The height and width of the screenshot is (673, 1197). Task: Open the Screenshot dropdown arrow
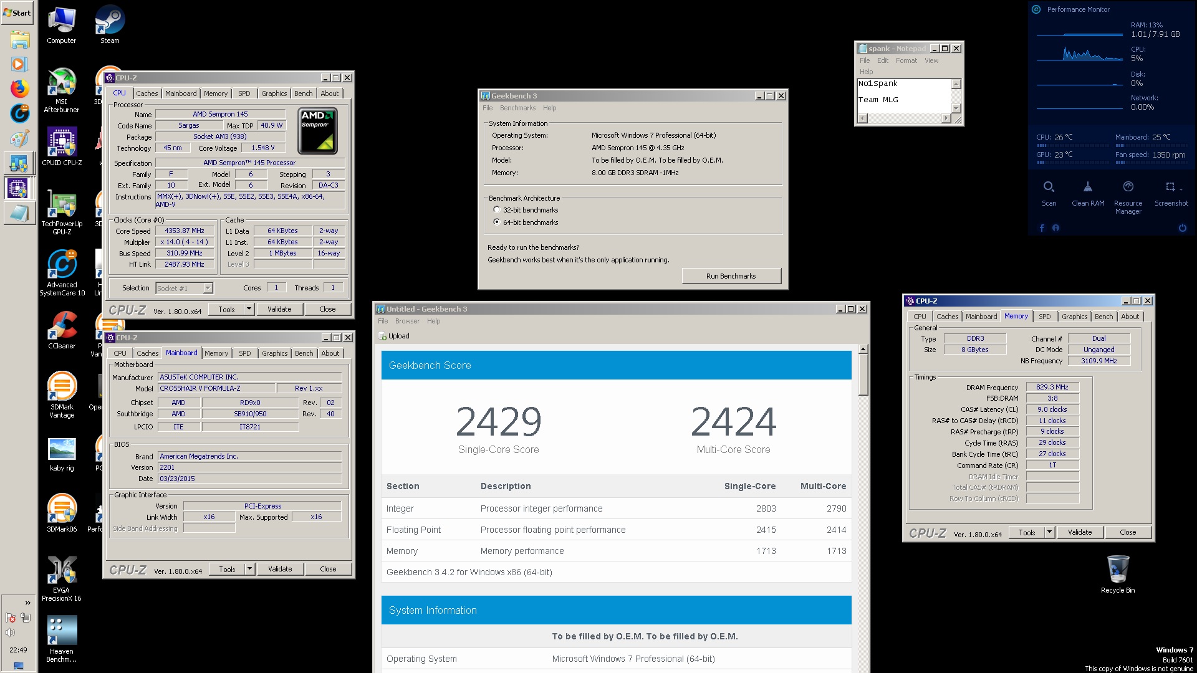coord(1180,188)
